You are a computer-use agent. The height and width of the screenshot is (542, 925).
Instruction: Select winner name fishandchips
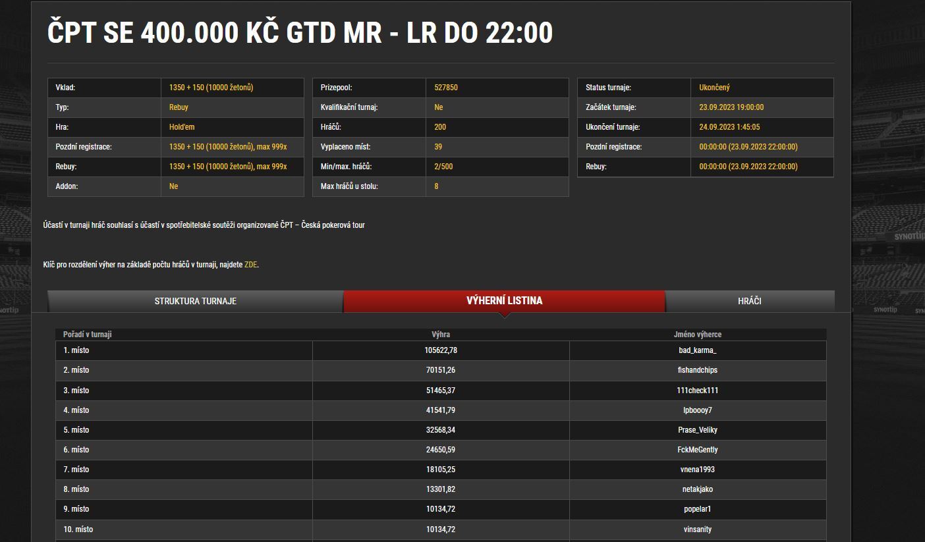point(698,370)
